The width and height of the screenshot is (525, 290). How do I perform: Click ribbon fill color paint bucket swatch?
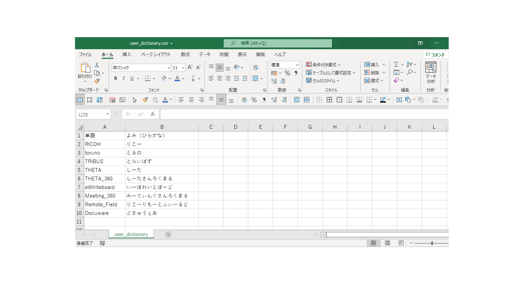[x=164, y=78]
